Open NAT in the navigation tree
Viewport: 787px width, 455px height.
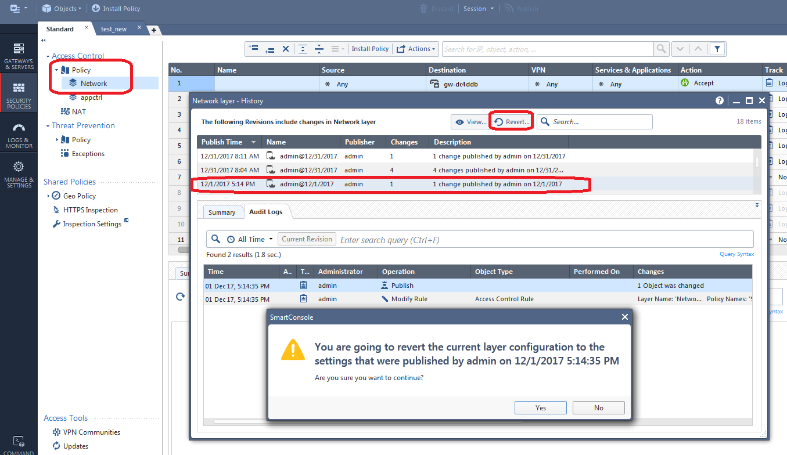click(79, 111)
